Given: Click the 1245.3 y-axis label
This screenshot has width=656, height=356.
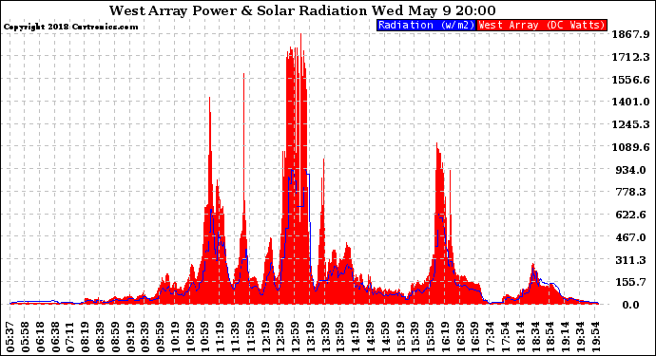Looking at the screenshot, I should click(631, 124).
